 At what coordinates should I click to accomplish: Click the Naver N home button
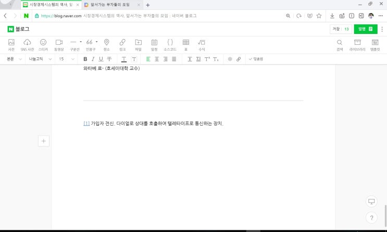pos(26,16)
